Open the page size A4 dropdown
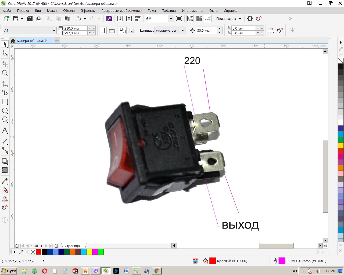This screenshot has height=275, width=344. [x=54, y=30]
